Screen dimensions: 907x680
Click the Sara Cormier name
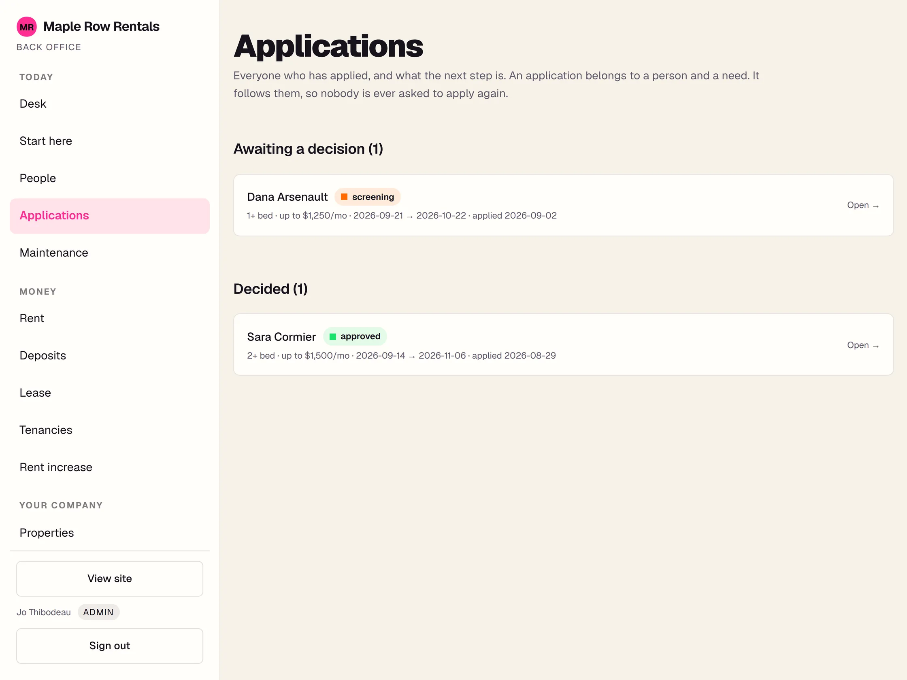(281, 337)
